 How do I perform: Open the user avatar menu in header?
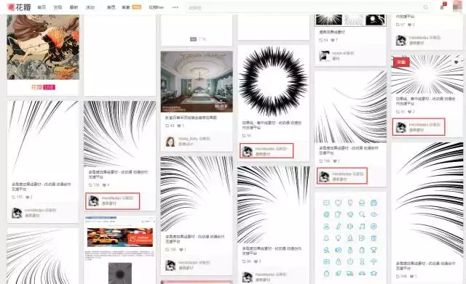[x=457, y=7]
